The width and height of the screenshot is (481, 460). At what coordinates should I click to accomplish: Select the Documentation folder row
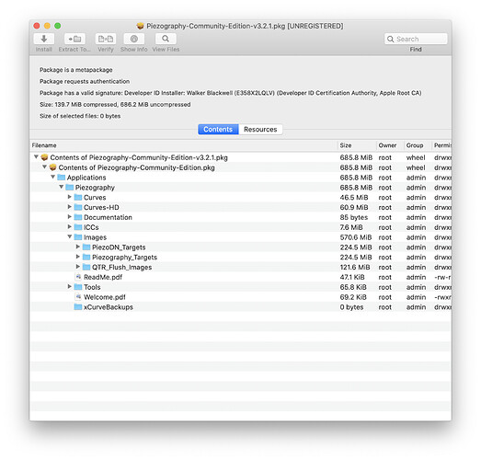(241, 217)
